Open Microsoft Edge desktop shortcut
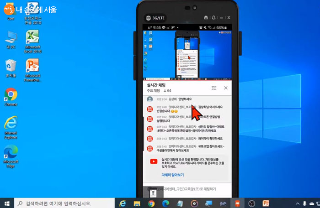 tap(11, 153)
